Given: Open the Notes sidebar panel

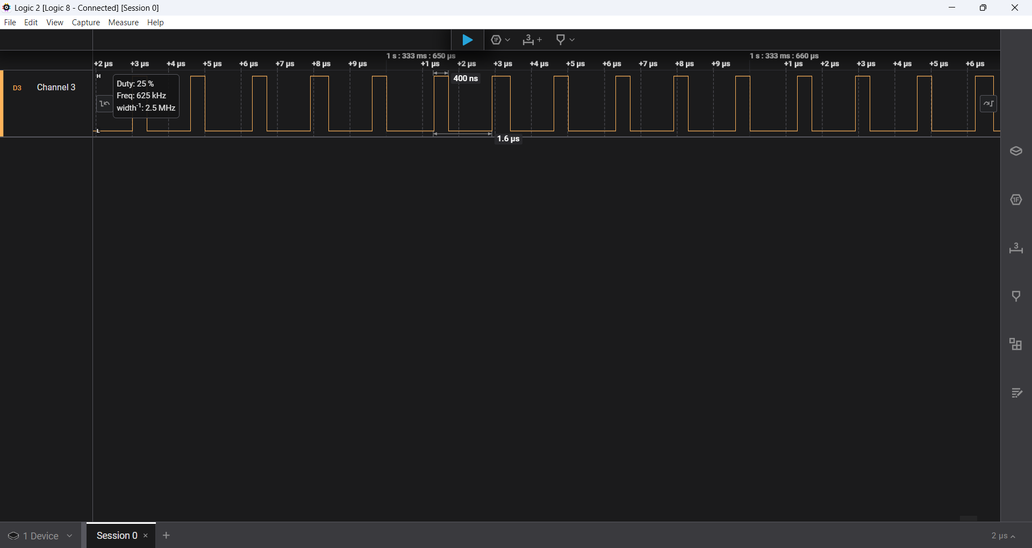Looking at the screenshot, I should click(x=1016, y=393).
